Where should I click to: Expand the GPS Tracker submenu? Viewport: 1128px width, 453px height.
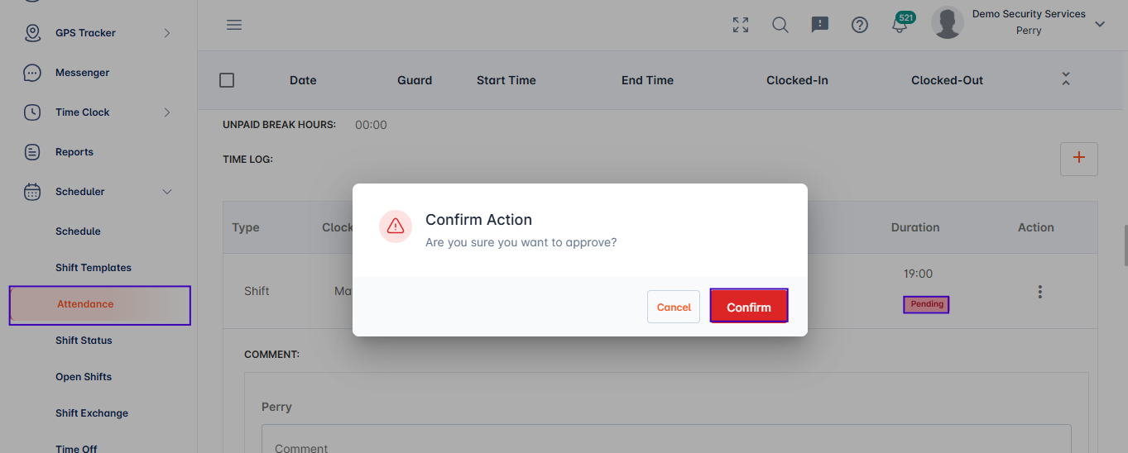pyautogui.click(x=166, y=33)
